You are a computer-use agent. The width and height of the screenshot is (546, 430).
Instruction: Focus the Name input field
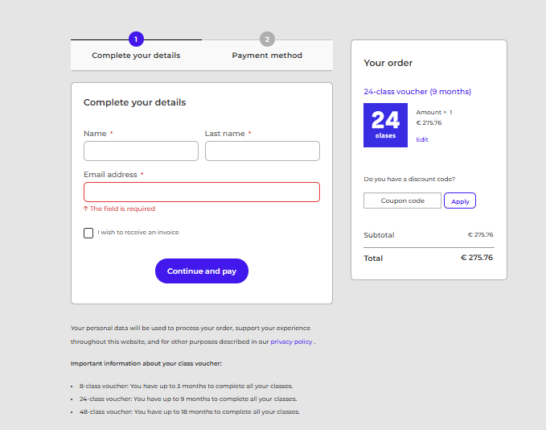click(x=141, y=151)
